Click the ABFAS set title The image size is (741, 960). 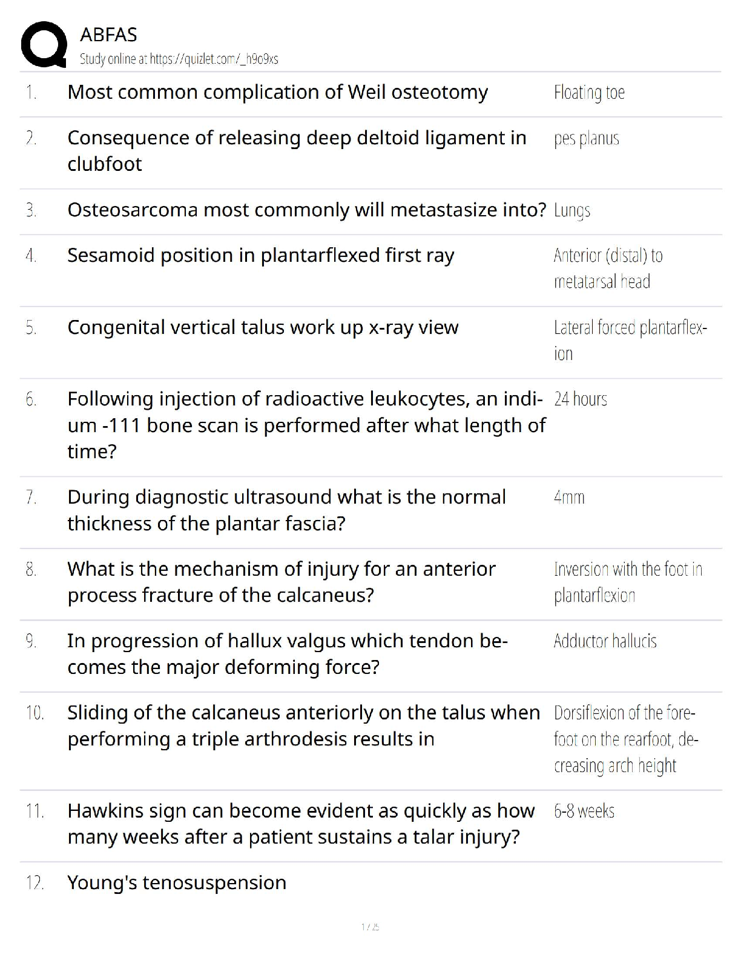point(108,35)
